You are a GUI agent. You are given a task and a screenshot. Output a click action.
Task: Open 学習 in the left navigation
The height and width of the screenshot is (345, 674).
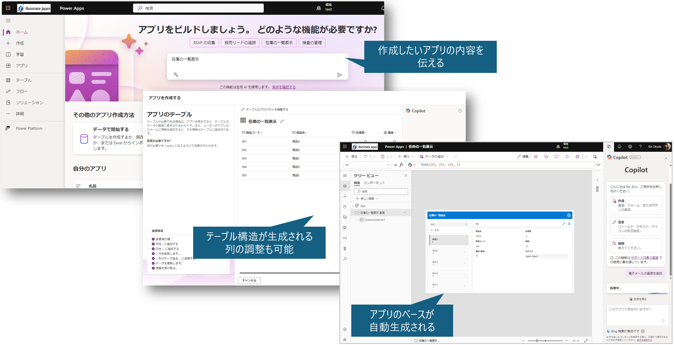(20, 54)
